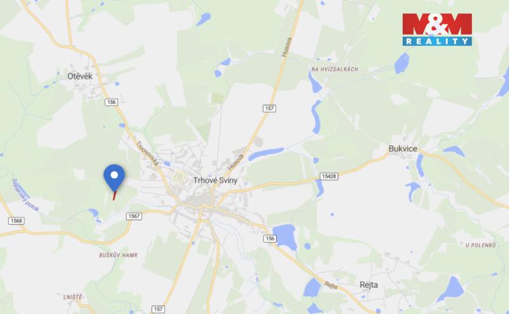
Task: Select the road 156 shield near Otěvěk
Action: click(x=111, y=102)
